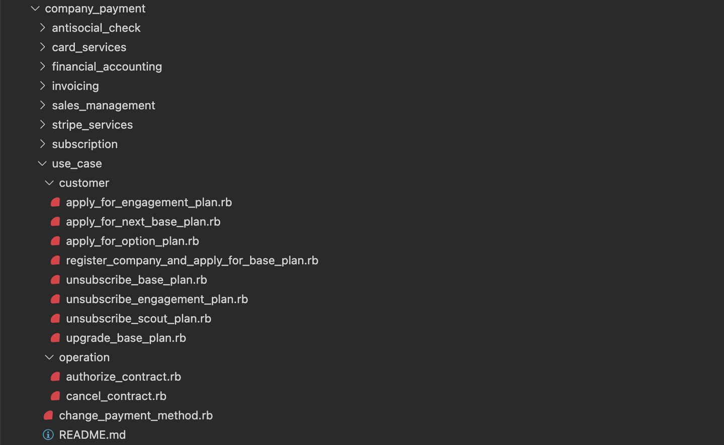The width and height of the screenshot is (724, 445).
Task: Click the Ruby icon next to cancel_contract.rb
Action: (55, 396)
